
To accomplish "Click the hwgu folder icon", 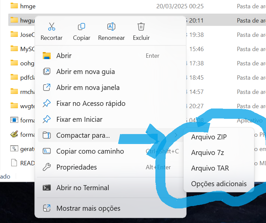I will tap(14, 20).
